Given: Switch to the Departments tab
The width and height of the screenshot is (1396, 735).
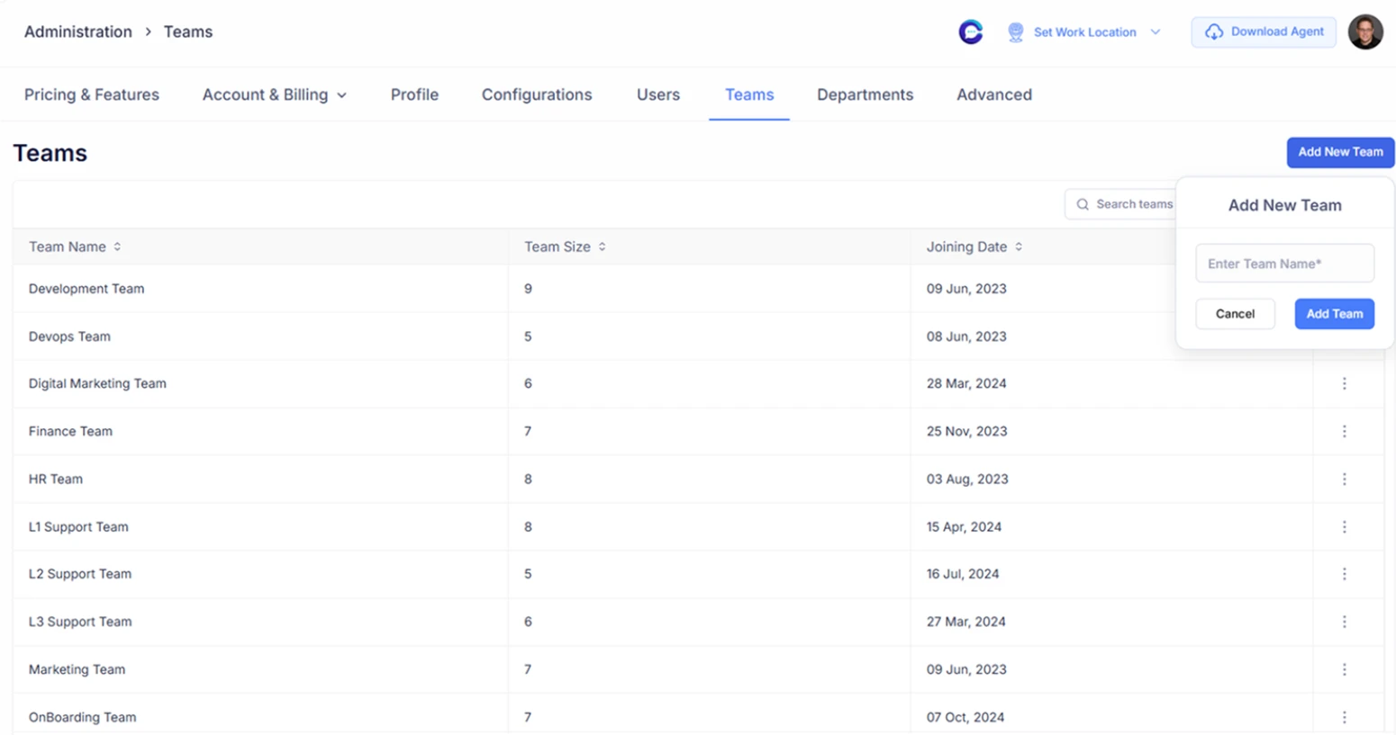Looking at the screenshot, I should [865, 94].
